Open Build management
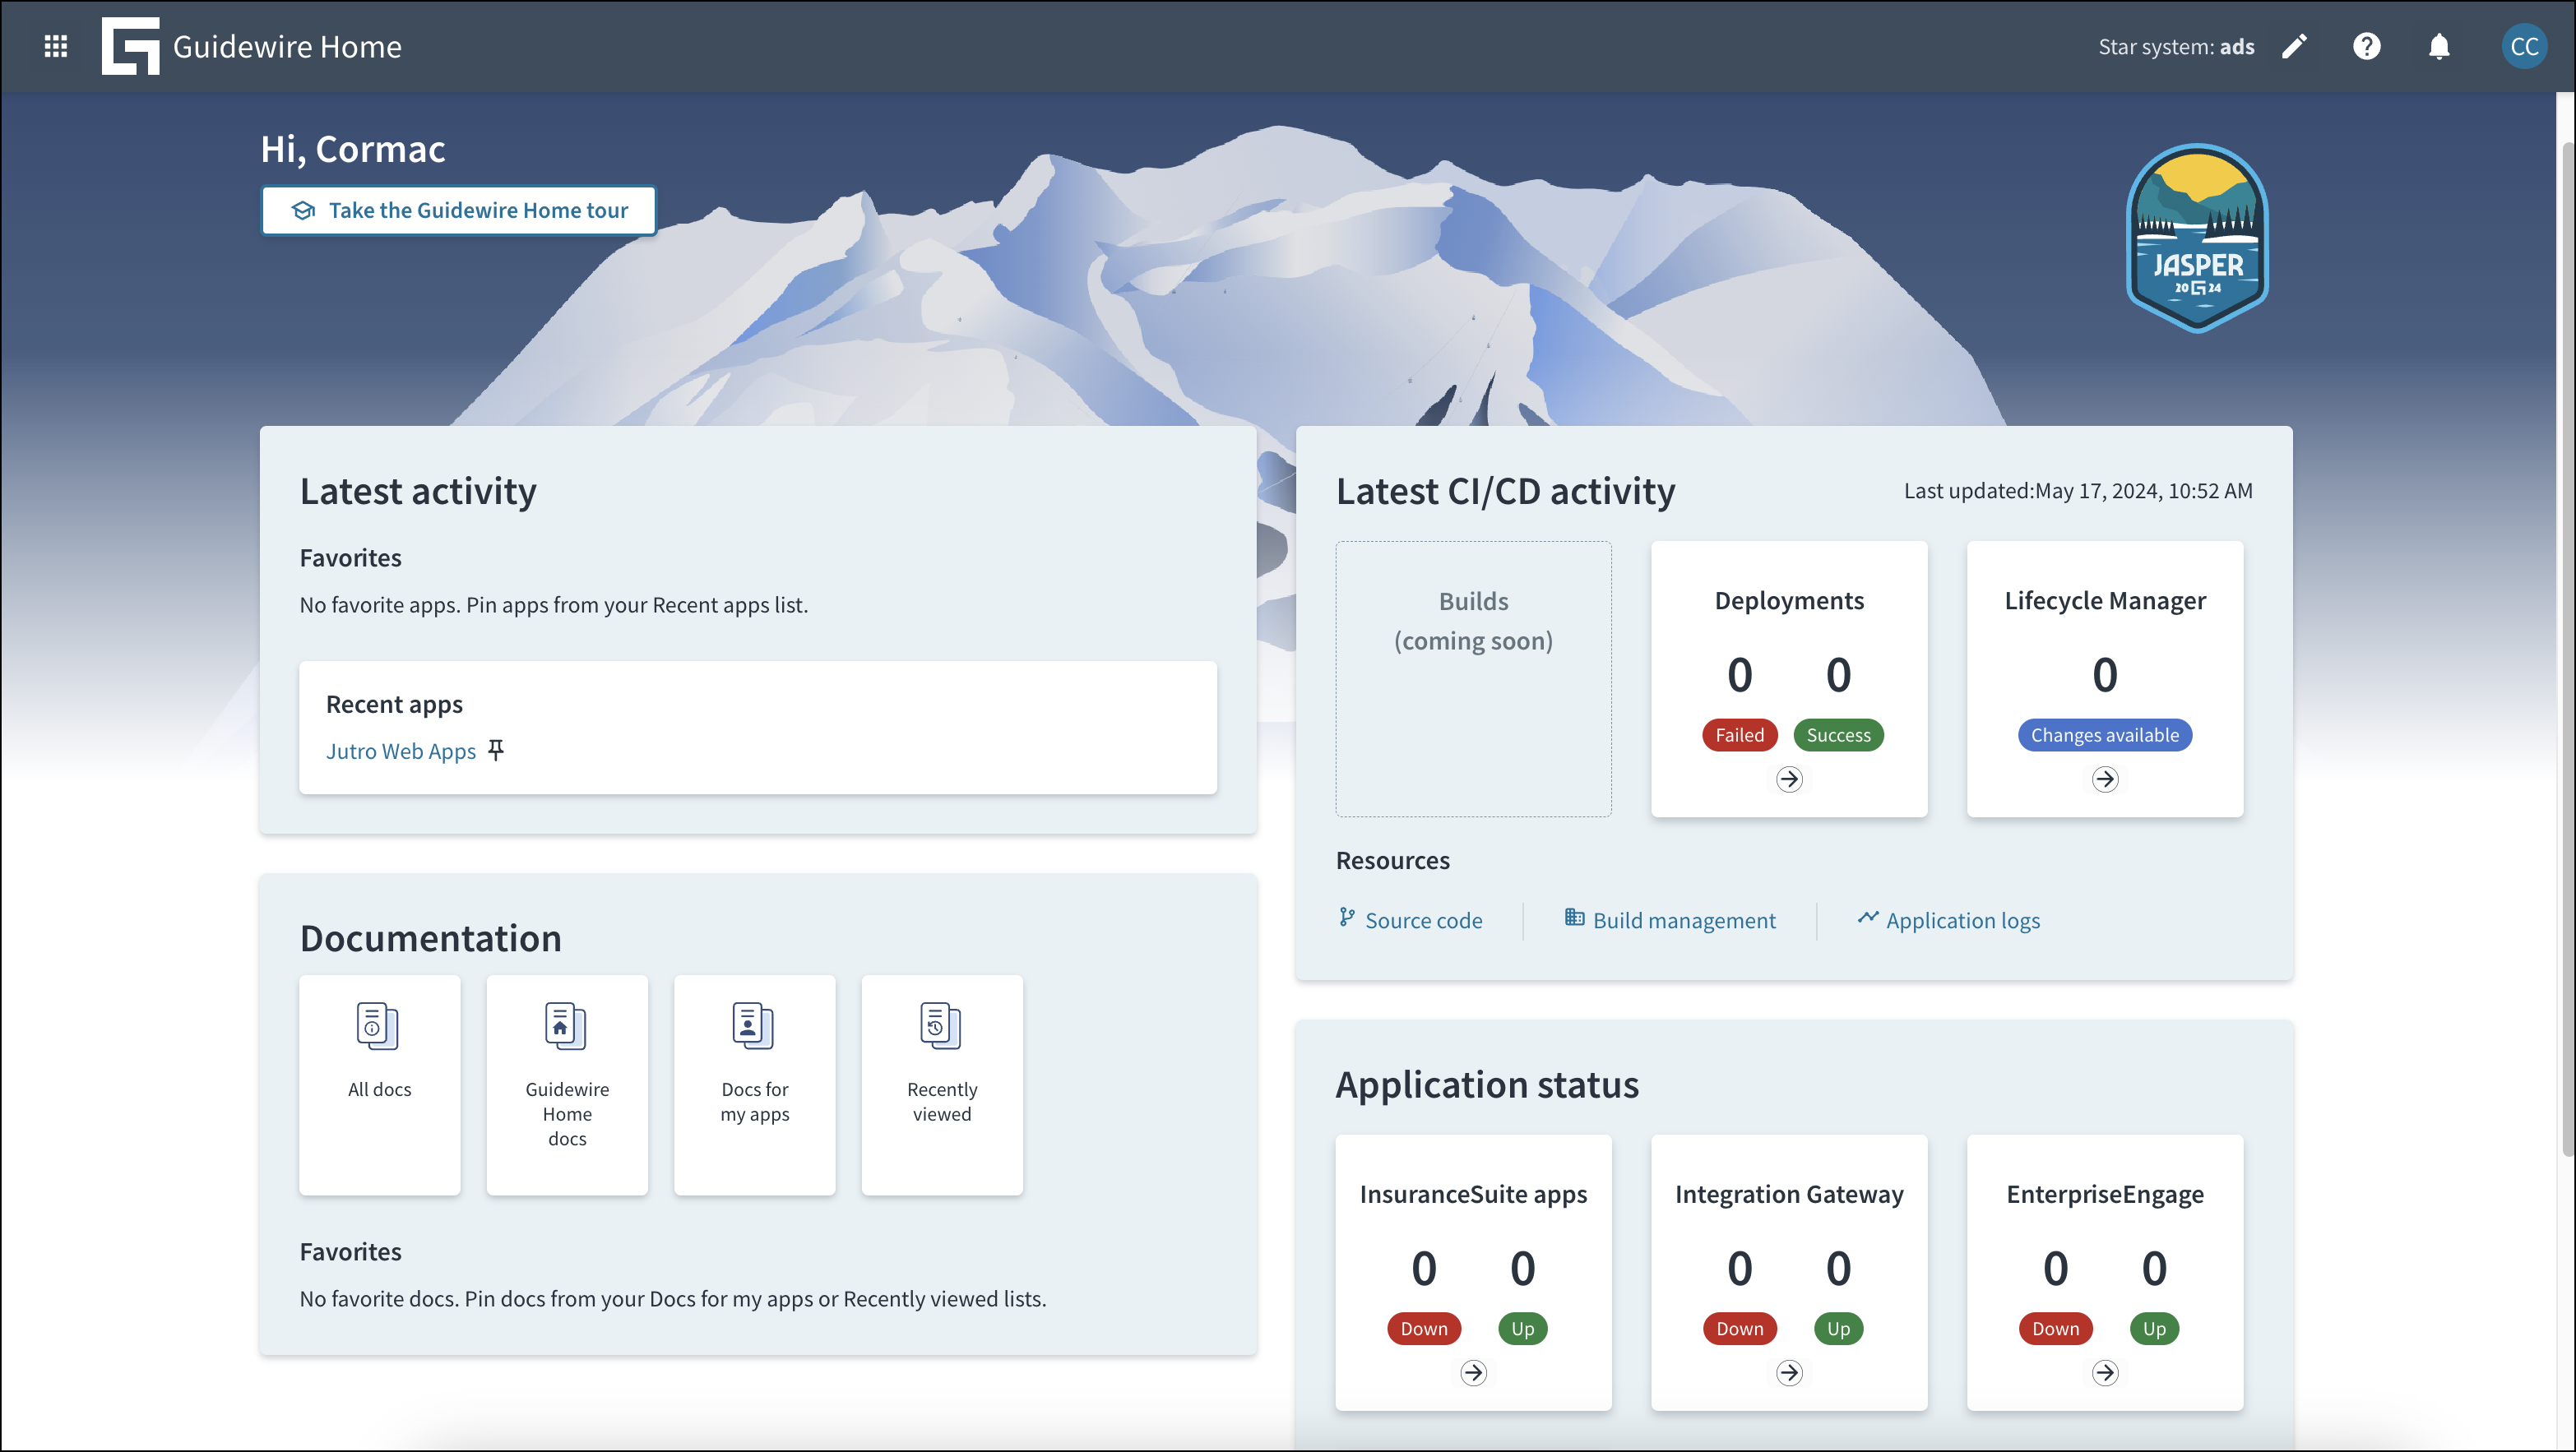This screenshot has width=2576, height=1452. tap(1684, 920)
